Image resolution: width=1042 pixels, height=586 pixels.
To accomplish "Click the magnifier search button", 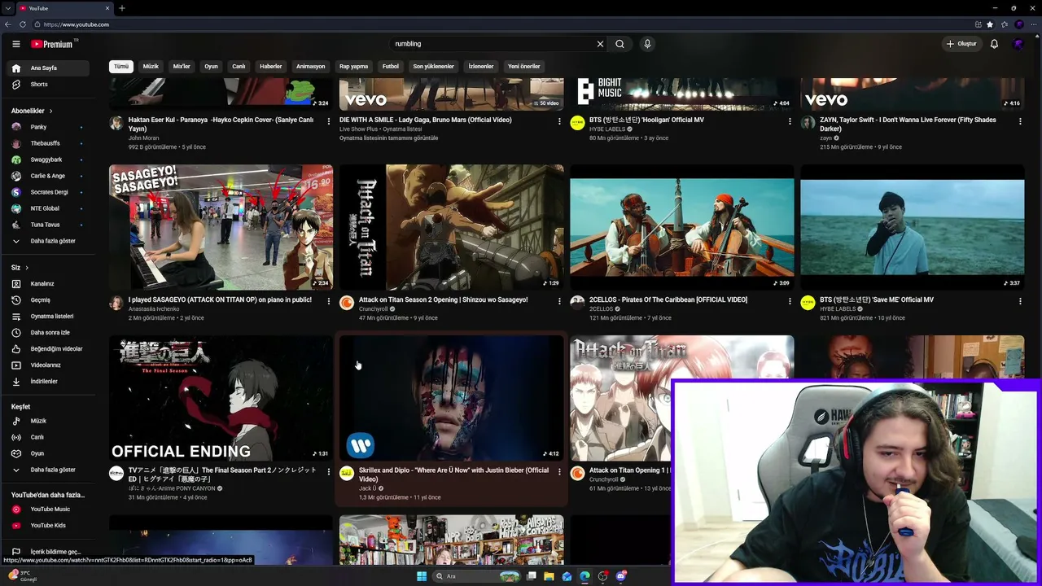I will click(x=620, y=44).
